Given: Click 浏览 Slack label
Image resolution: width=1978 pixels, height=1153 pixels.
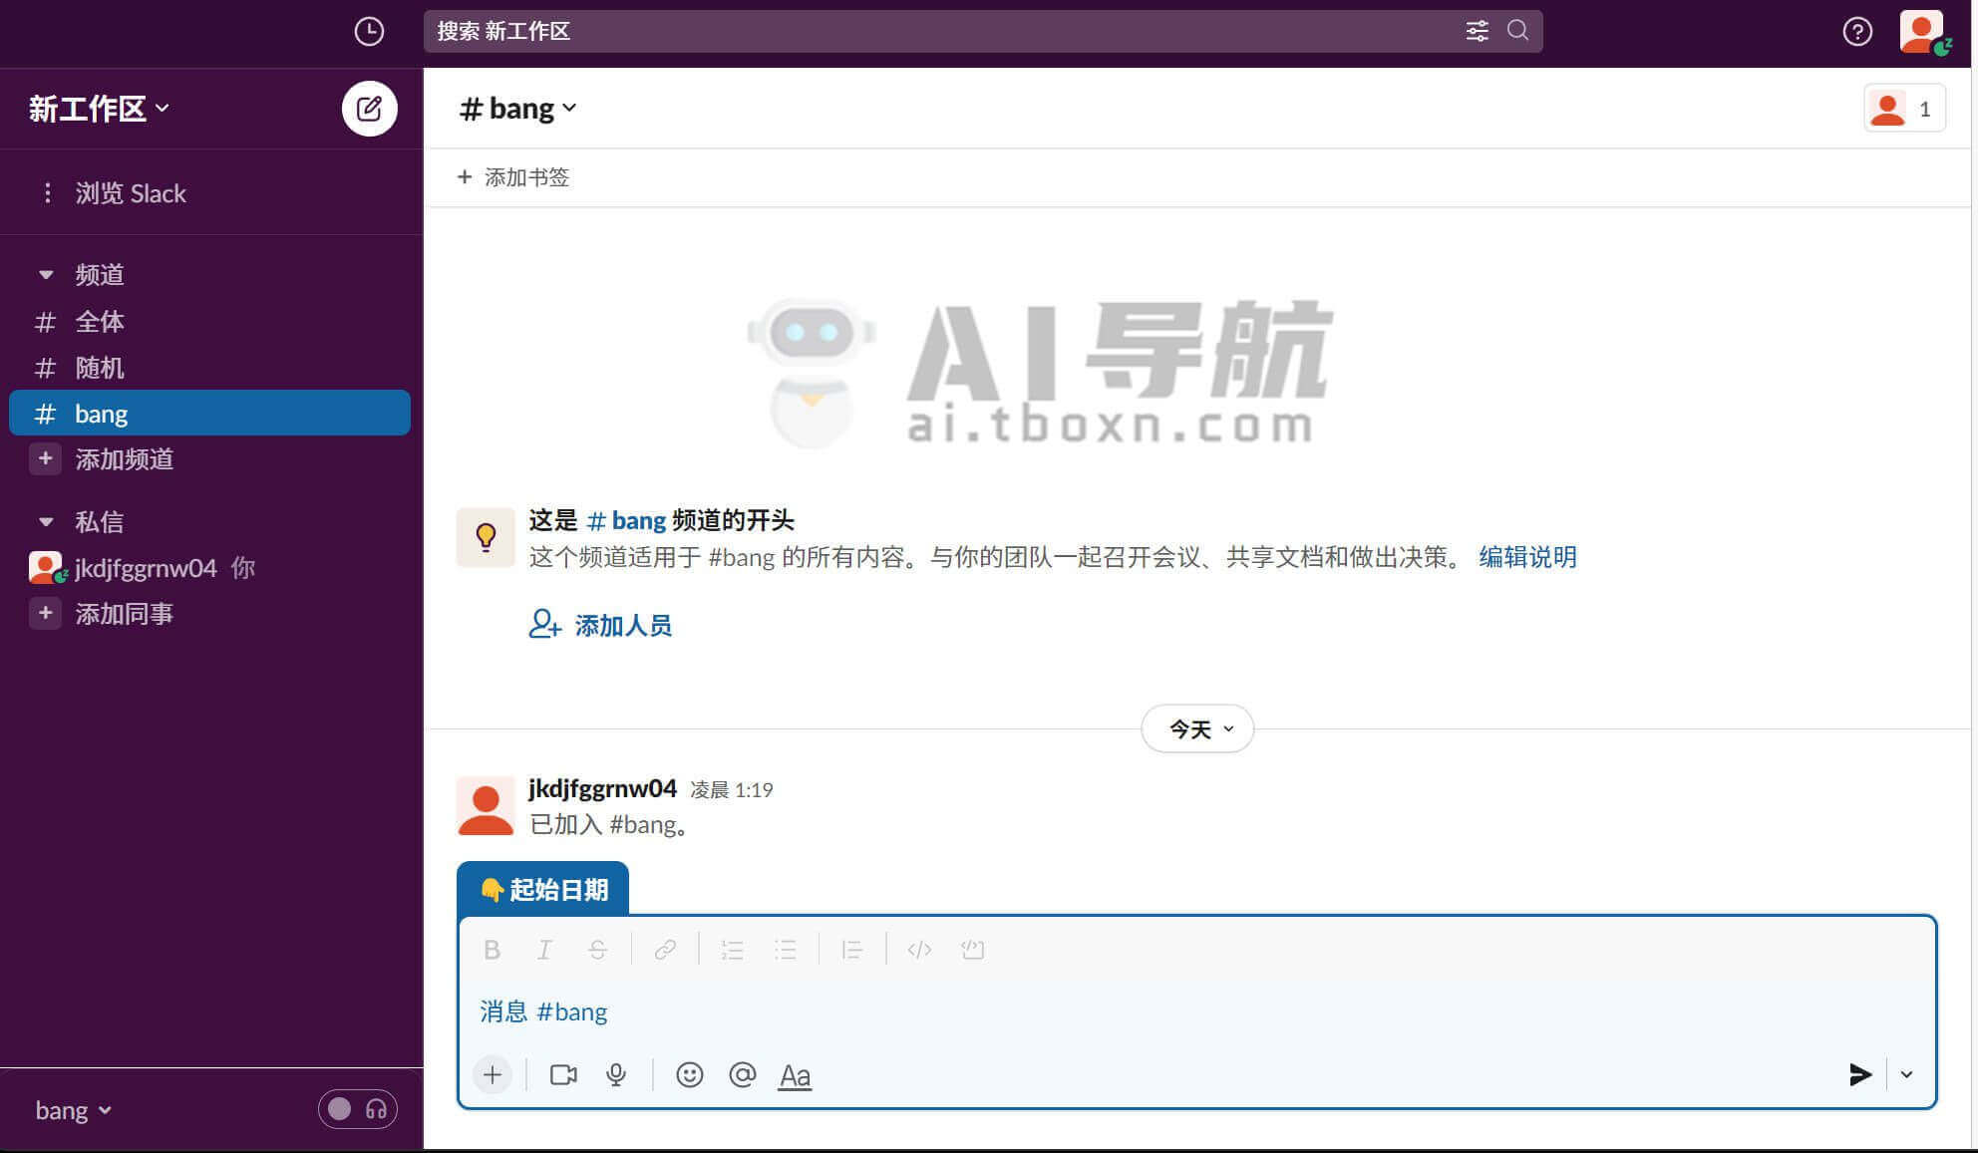Looking at the screenshot, I should [131, 192].
